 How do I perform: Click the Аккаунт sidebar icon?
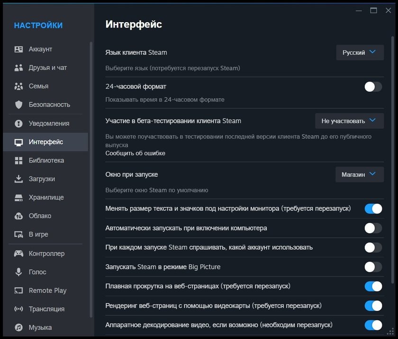19,49
